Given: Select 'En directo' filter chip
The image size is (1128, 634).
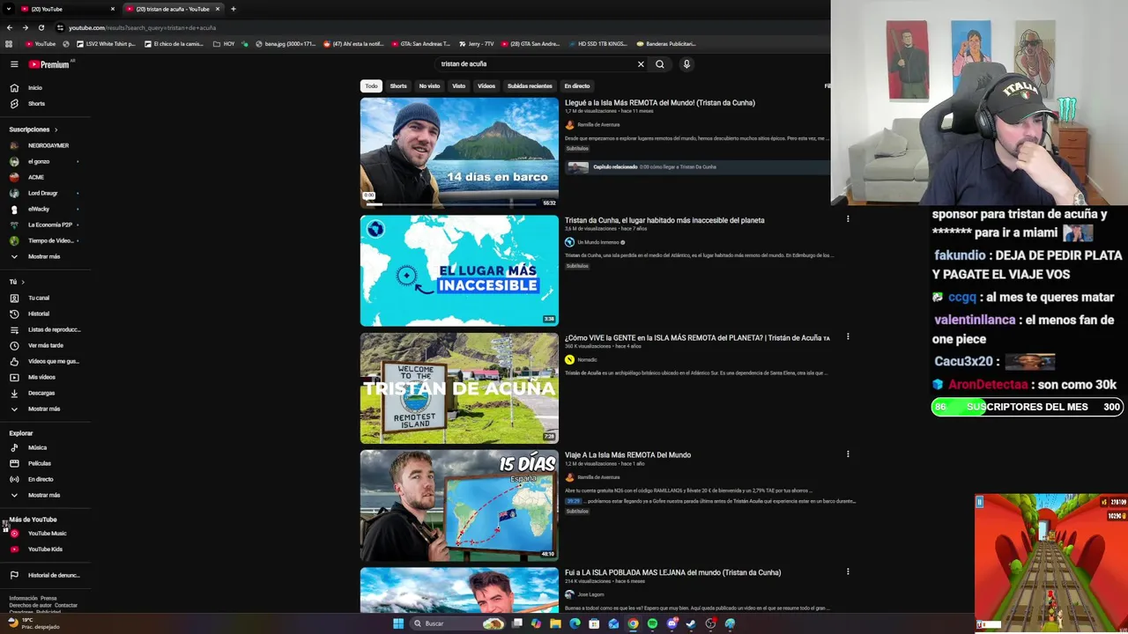Looking at the screenshot, I should [577, 85].
